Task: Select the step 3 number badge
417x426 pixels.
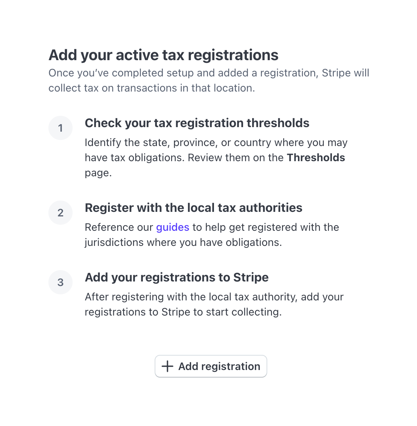Action: click(x=60, y=282)
